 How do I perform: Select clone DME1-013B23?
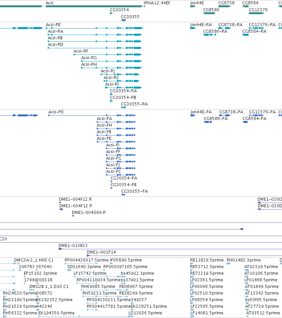click(x=73, y=246)
